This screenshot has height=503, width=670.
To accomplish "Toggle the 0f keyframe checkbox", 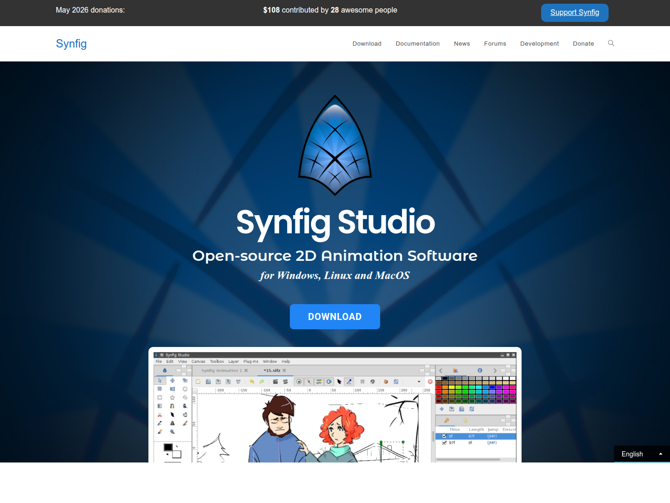I will point(444,436).
